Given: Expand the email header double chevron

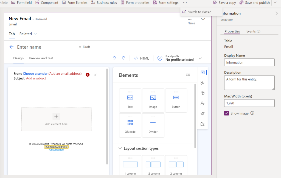Looking at the screenshot, I should (x=95, y=75).
